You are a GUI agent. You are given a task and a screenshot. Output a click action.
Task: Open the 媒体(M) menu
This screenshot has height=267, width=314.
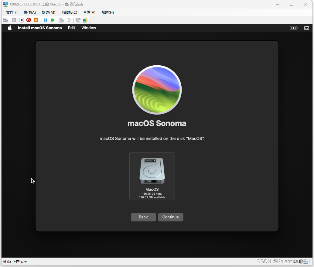point(49,12)
